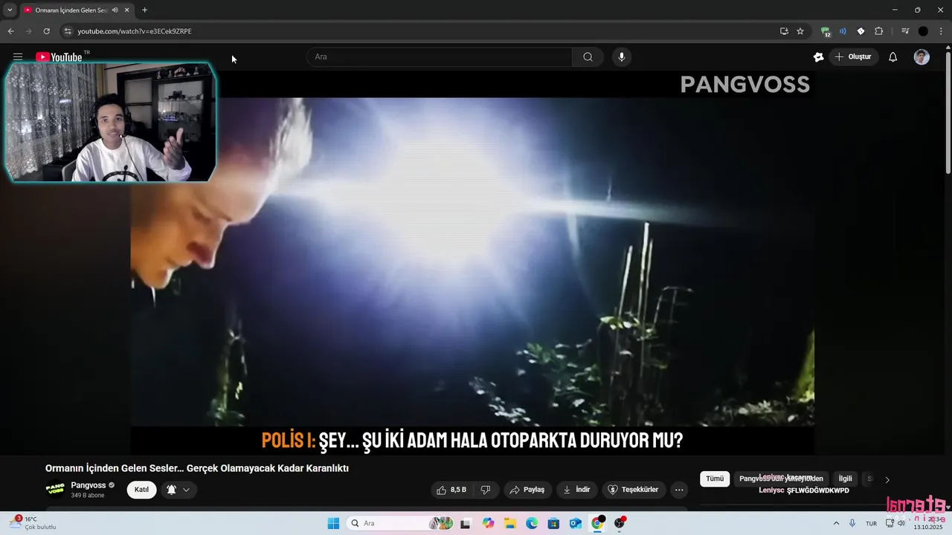Open Copilot from taskbar
The width and height of the screenshot is (952, 535).
[488, 523]
